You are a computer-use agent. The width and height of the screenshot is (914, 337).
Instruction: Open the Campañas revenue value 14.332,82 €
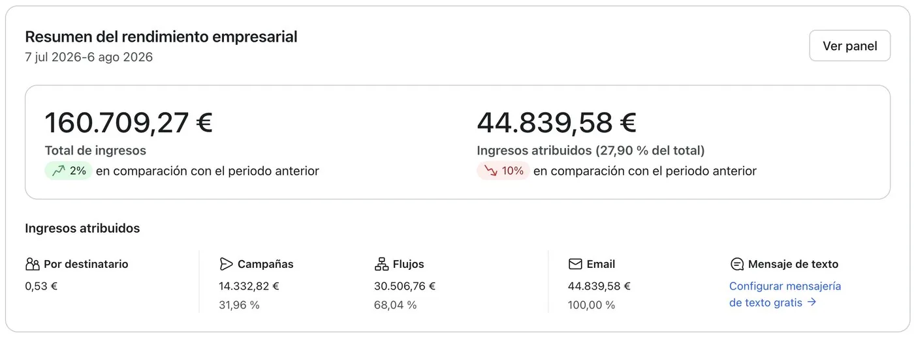pyautogui.click(x=249, y=286)
